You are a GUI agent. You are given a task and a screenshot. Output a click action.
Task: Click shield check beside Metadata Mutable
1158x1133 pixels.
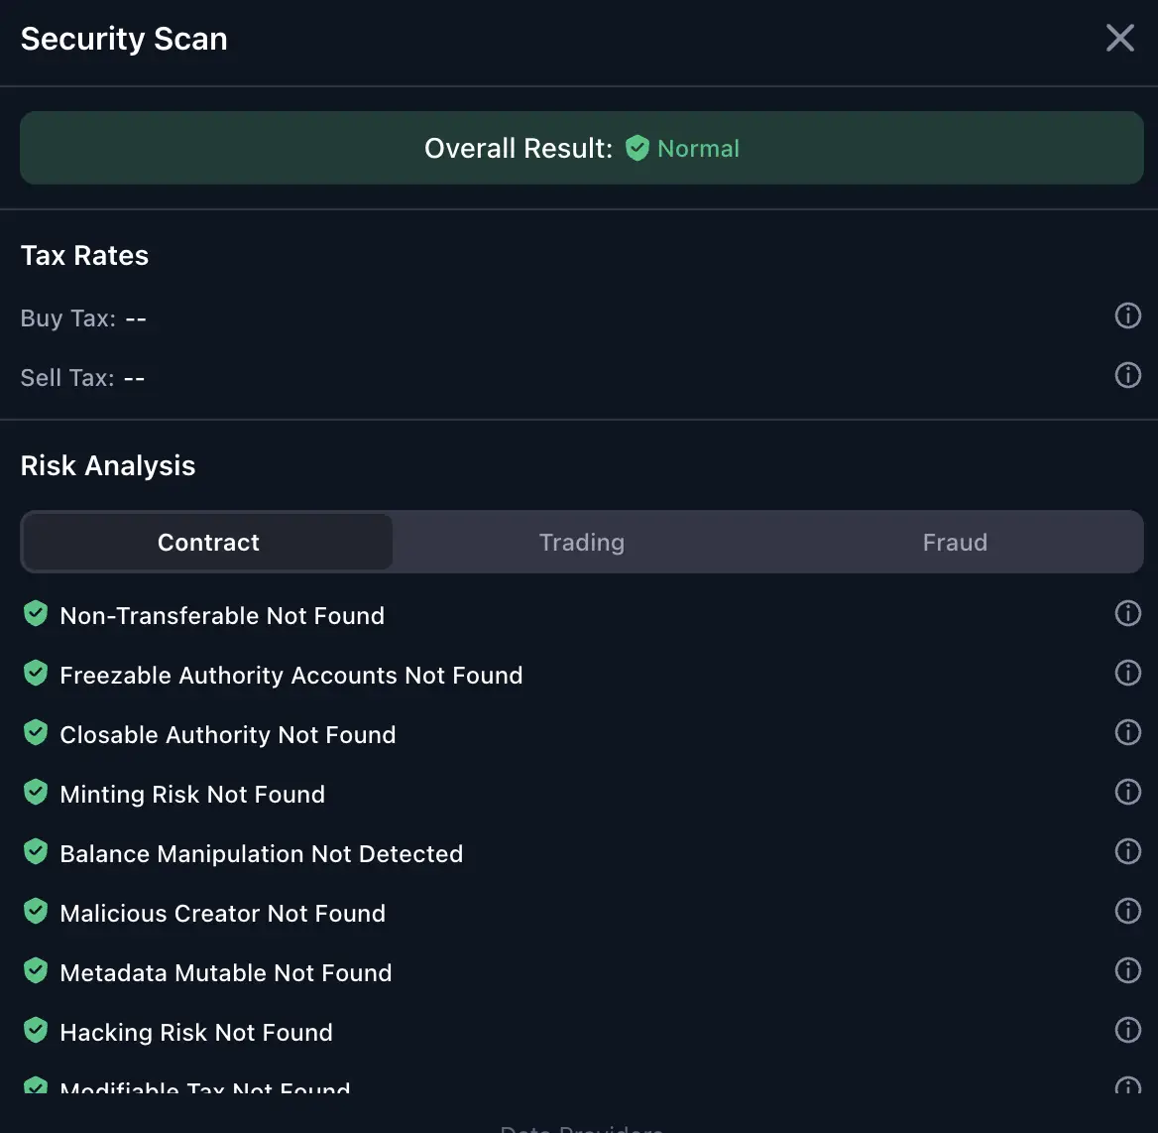36,970
